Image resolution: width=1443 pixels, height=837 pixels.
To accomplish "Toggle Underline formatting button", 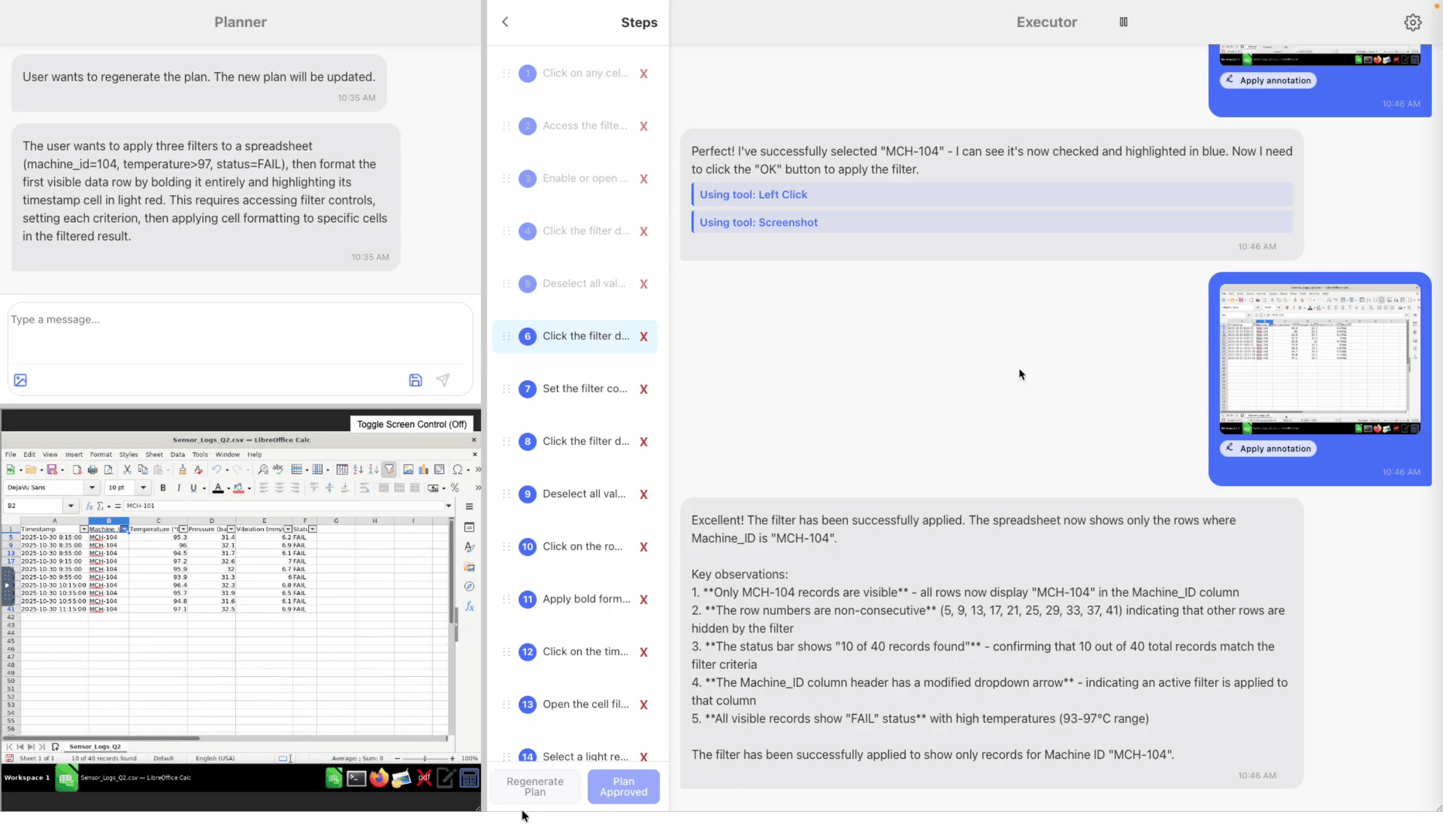I will (193, 488).
